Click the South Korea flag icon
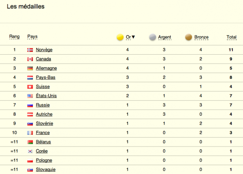 (x=30, y=151)
